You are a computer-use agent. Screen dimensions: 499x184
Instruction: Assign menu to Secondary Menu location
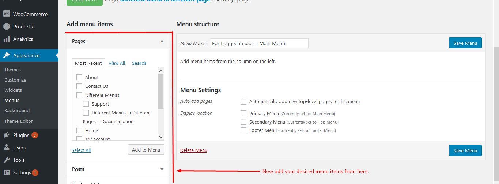coord(243,122)
